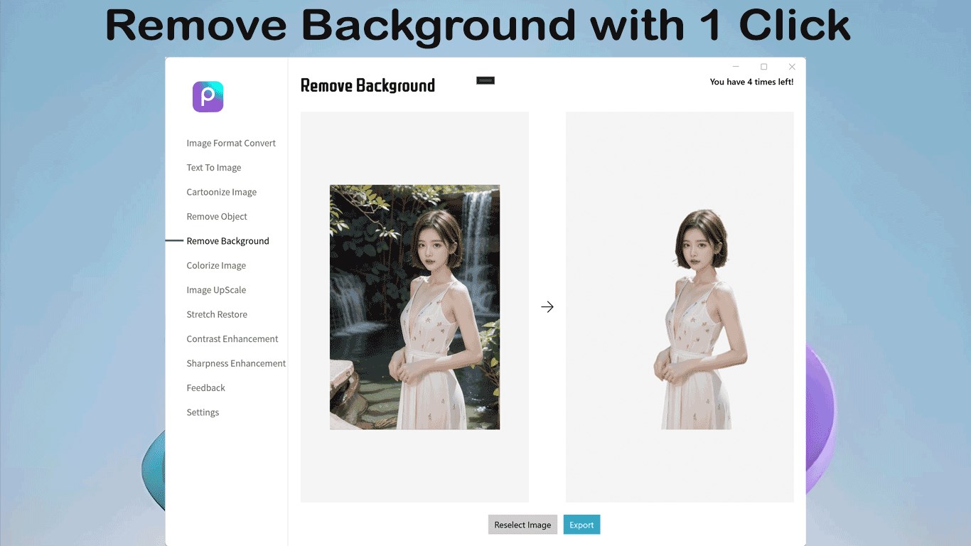Open the Colorize Image feature
Viewport: 971px width, 546px height.
216,265
